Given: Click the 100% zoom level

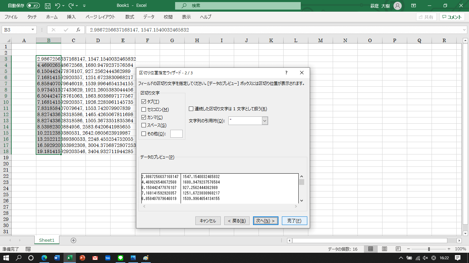Looking at the screenshot, I should (x=460, y=249).
